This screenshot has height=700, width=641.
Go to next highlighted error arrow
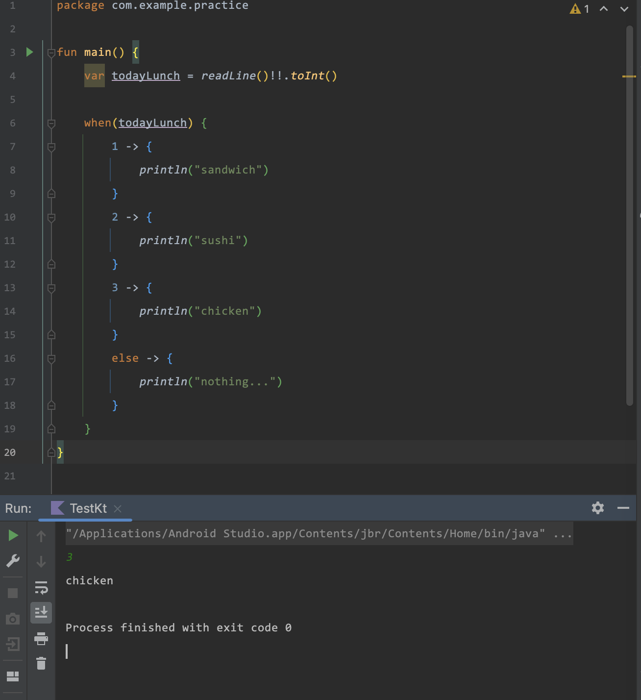coord(624,9)
